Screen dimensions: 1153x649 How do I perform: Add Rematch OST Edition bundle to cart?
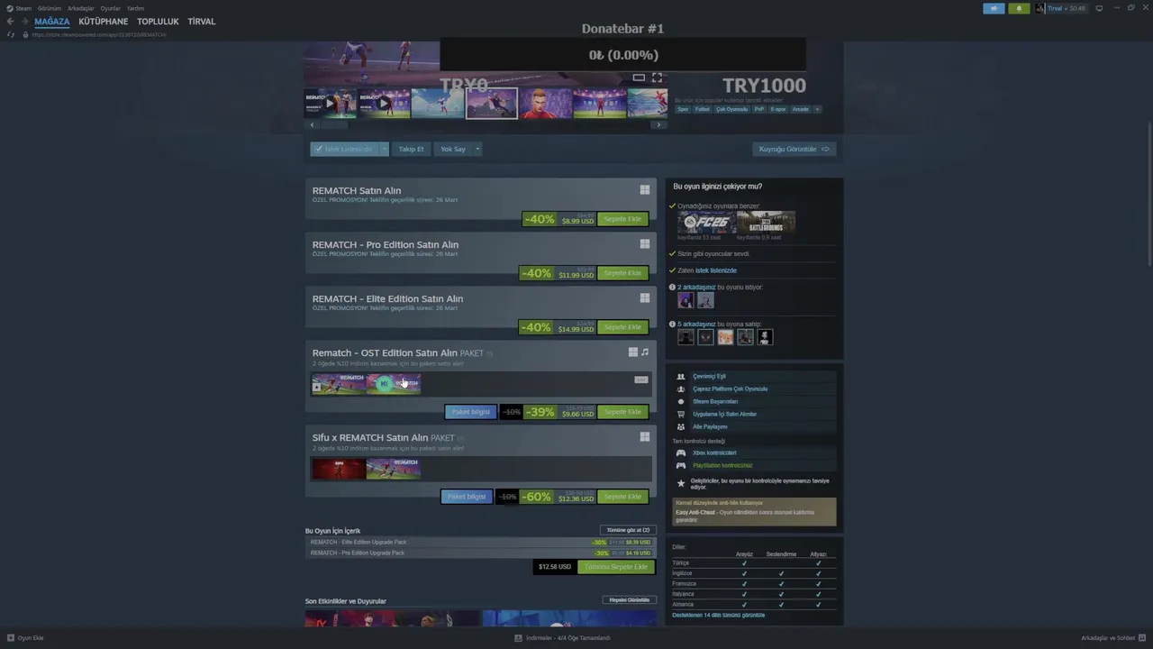[x=622, y=412]
